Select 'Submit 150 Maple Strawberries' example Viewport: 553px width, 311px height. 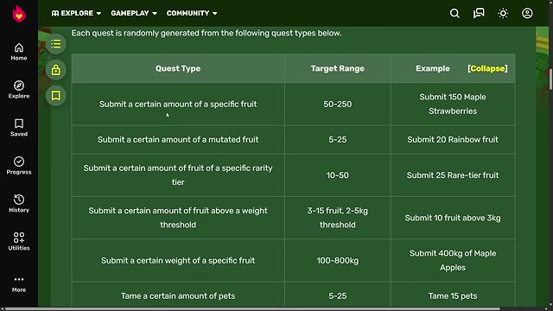coord(453,104)
